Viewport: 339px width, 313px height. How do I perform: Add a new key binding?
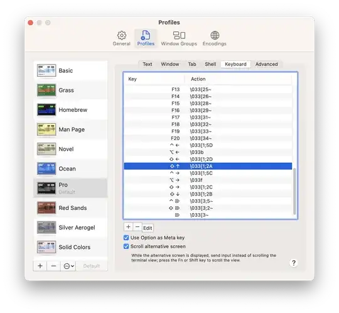[128, 227]
